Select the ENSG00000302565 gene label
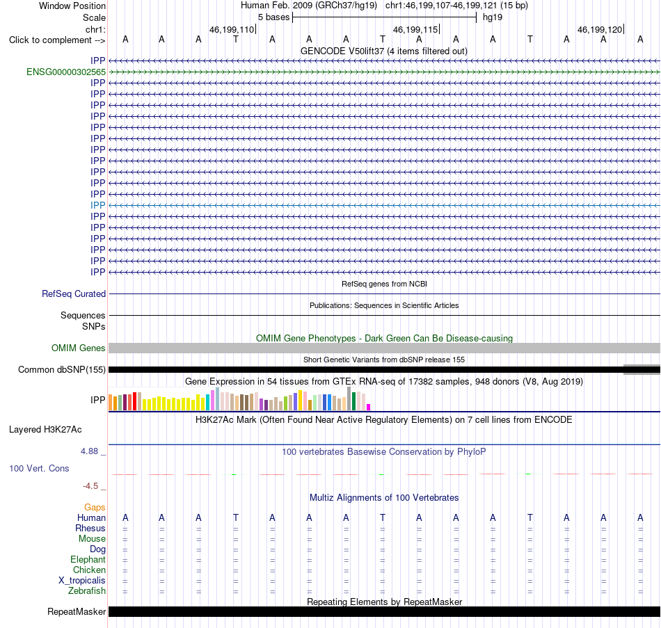This screenshot has width=661, height=628. (x=66, y=72)
